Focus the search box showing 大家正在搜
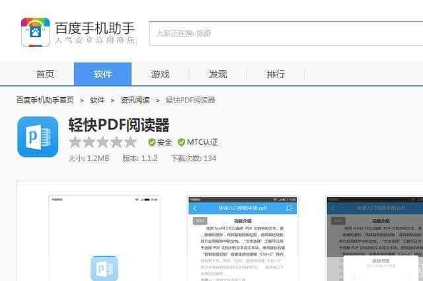 (286, 34)
